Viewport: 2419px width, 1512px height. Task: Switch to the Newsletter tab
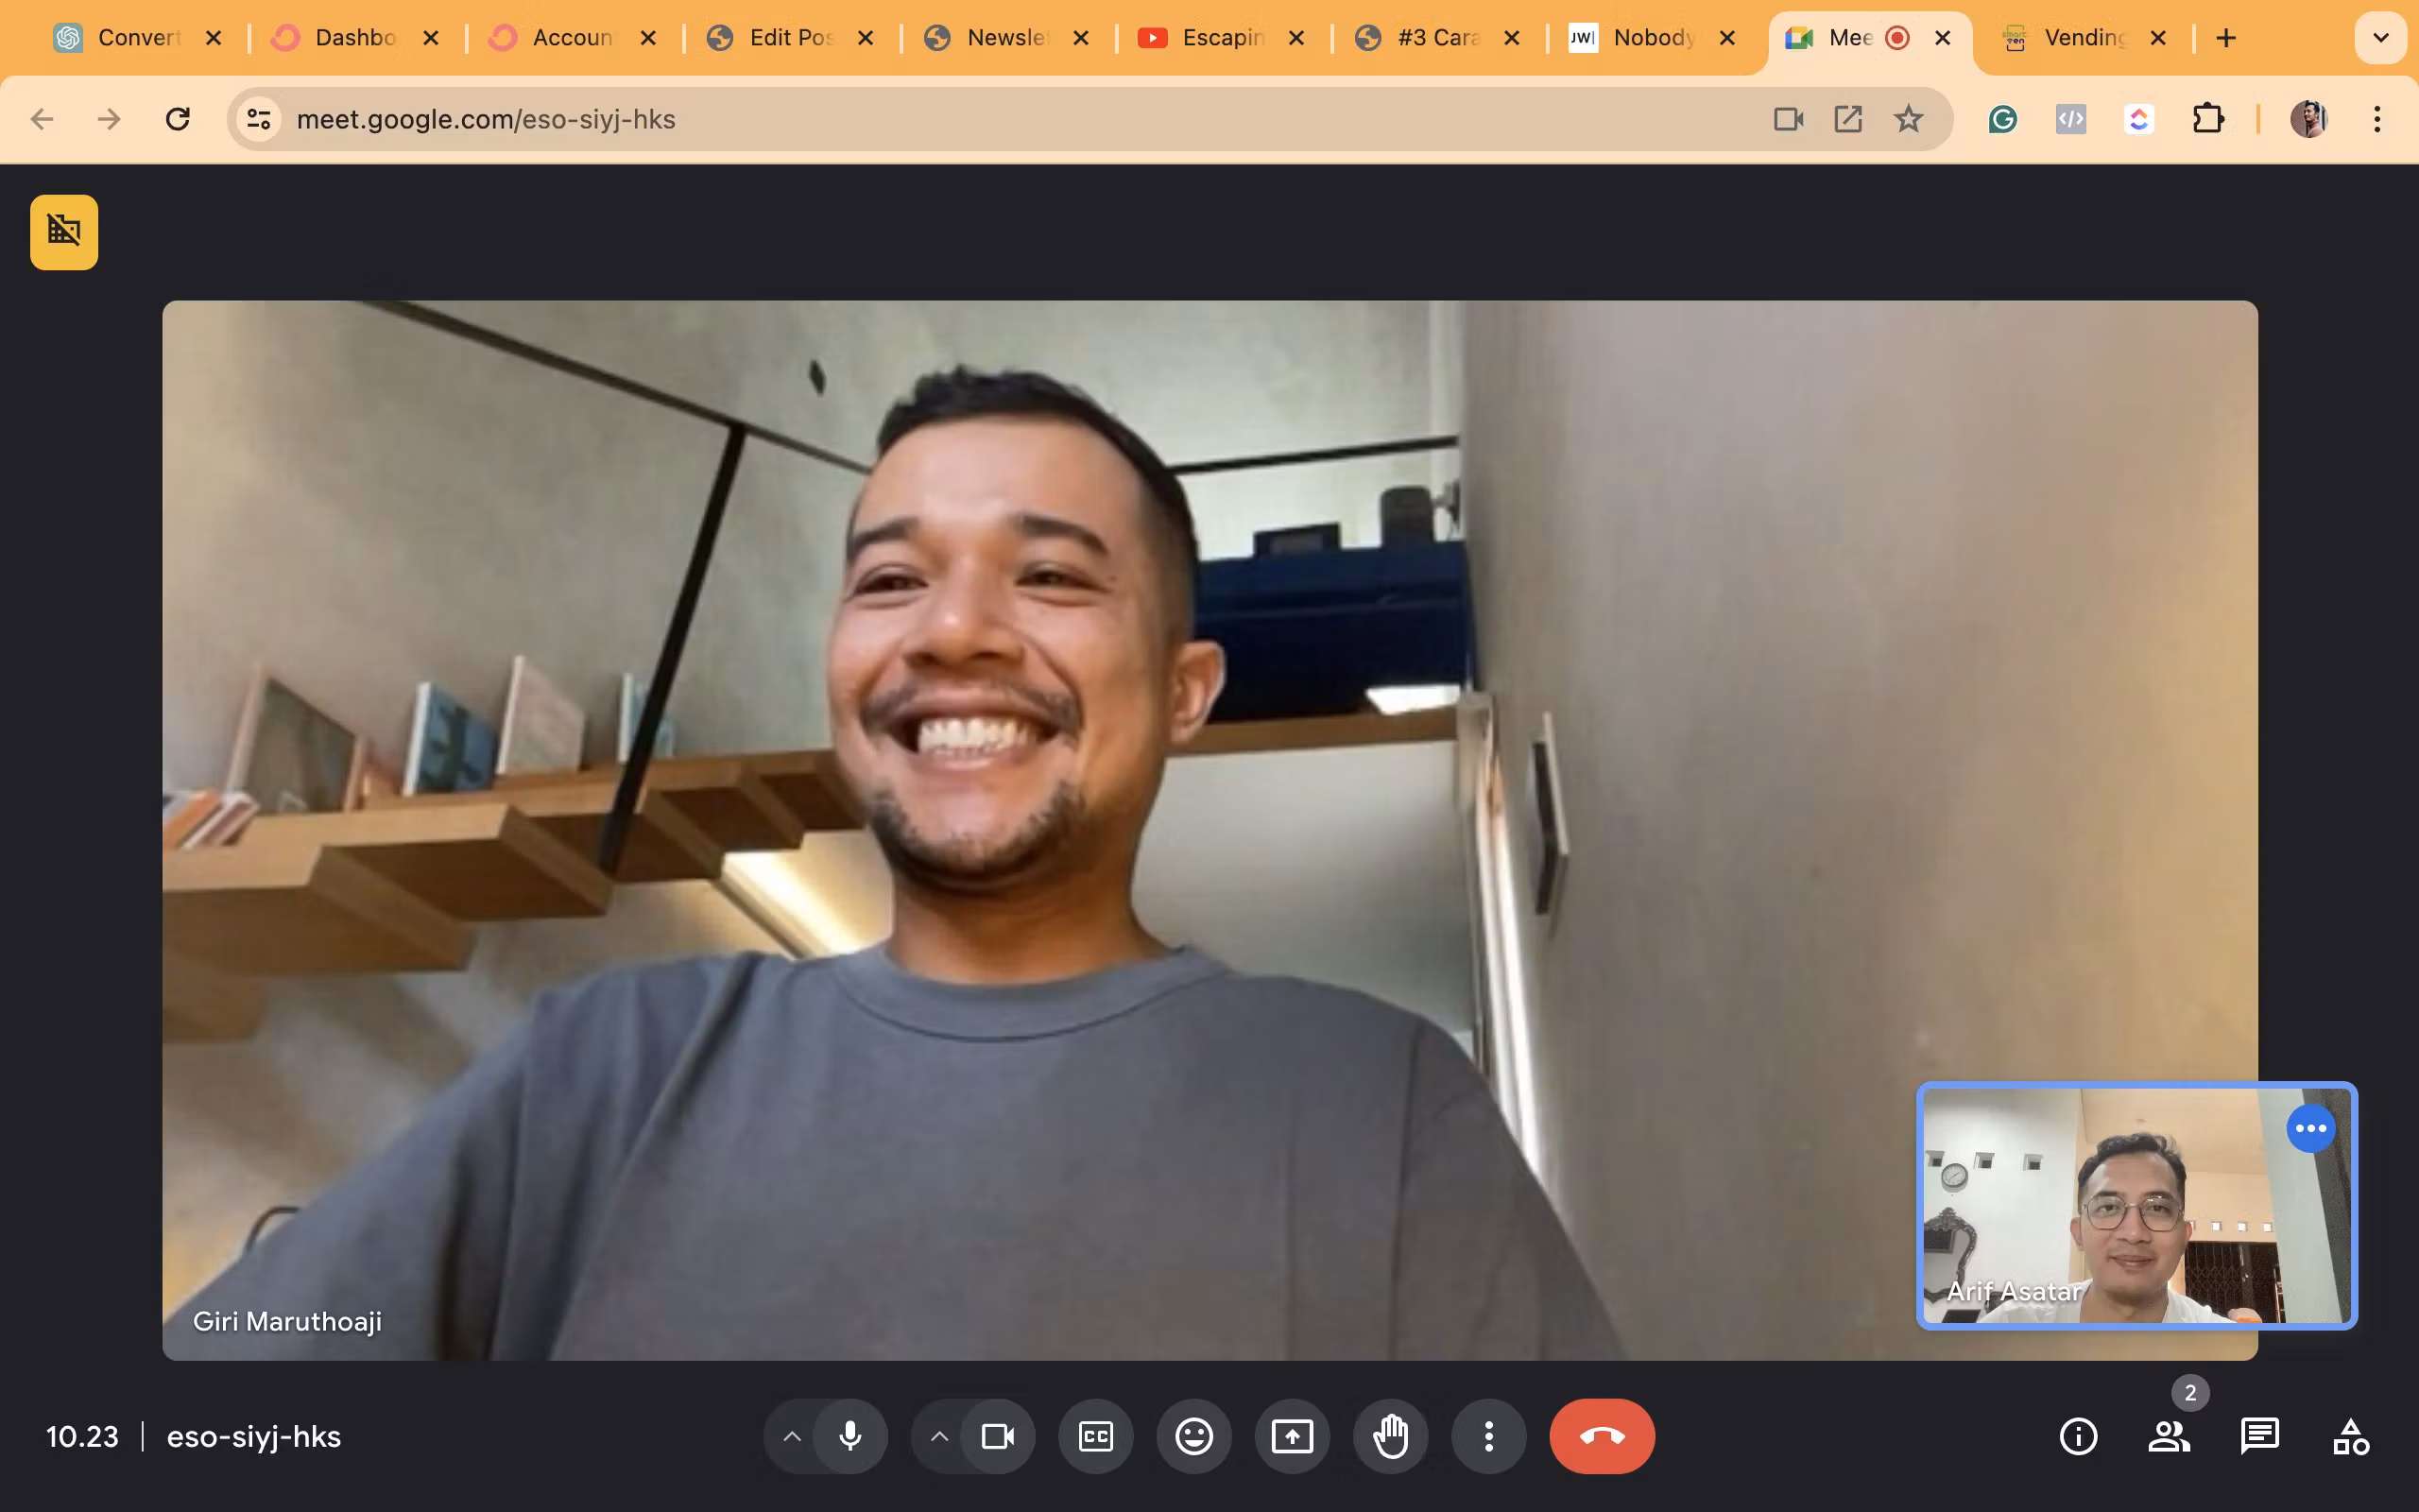click(x=1004, y=38)
